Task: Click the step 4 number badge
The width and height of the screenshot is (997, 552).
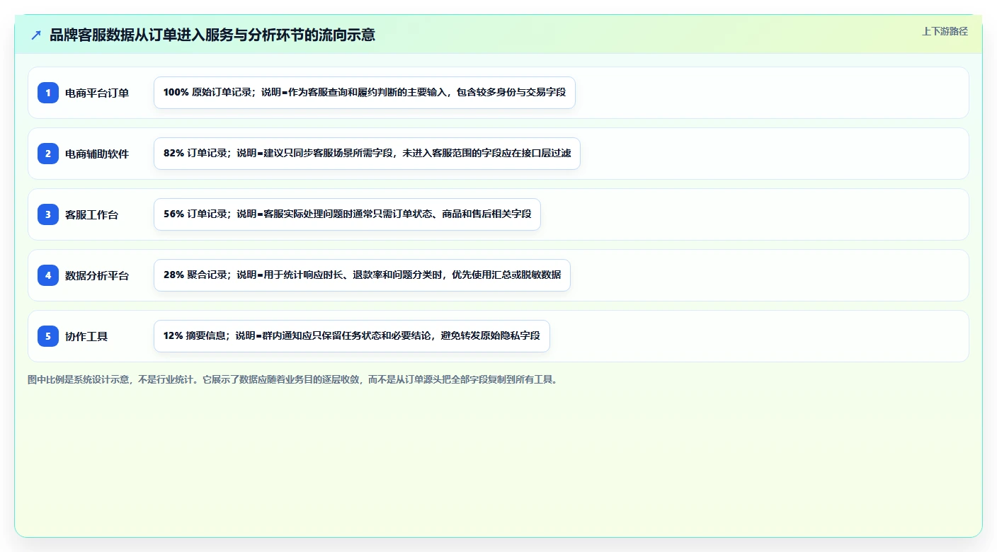Action: click(48, 275)
